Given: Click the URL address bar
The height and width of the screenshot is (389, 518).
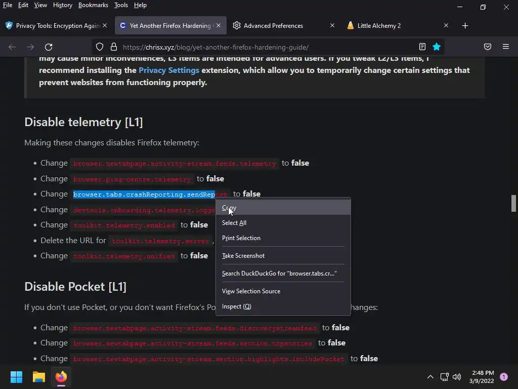Looking at the screenshot, I should [268, 47].
